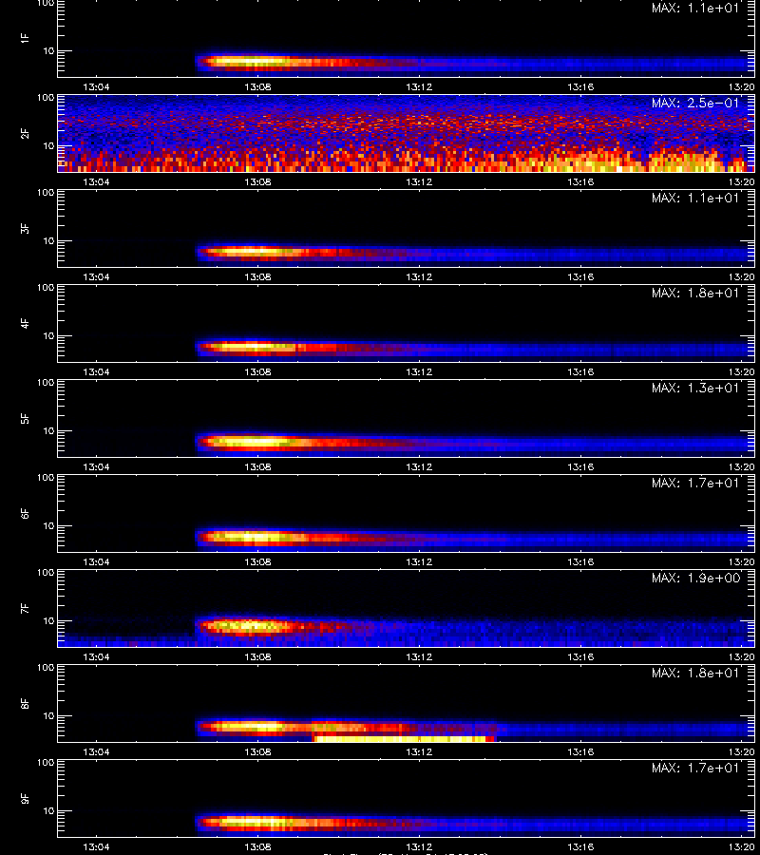Click the 13:16 tick label below the 7F panel
This screenshot has width=760, height=855.
[580, 656]
